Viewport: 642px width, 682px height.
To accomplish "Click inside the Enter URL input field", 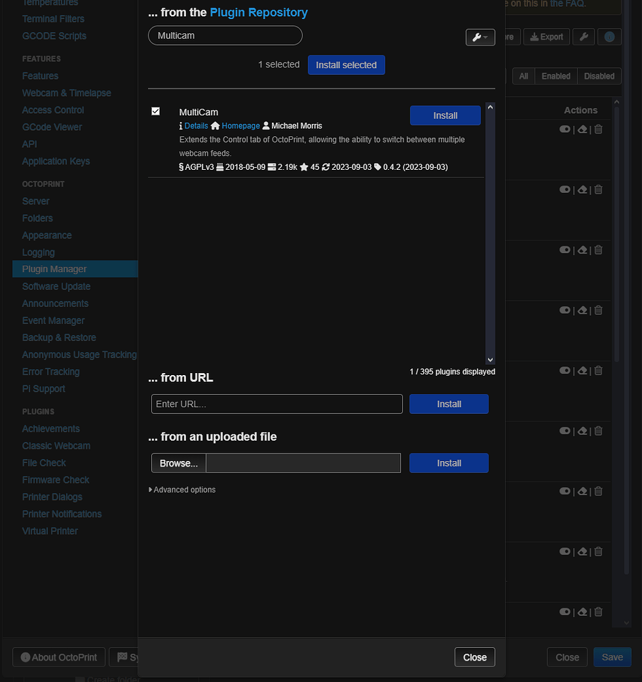I will (x=276, y=404).
